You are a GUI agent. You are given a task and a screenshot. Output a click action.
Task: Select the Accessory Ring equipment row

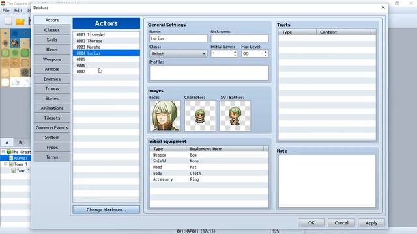click(x=208, y=179)
